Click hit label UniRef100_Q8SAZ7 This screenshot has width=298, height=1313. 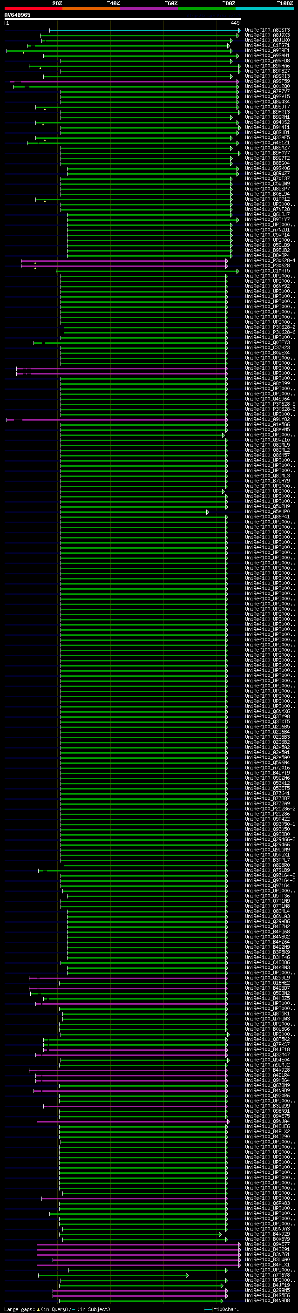tap(267, 148)
